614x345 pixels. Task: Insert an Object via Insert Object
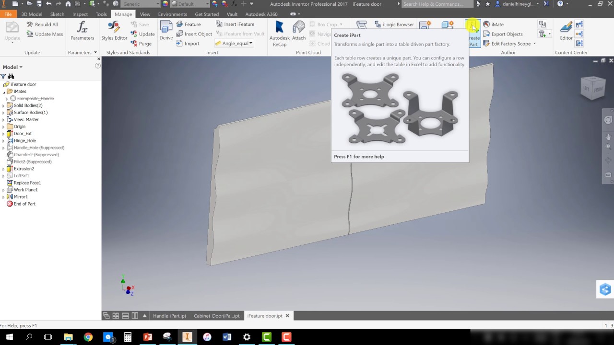pos(194,34)
